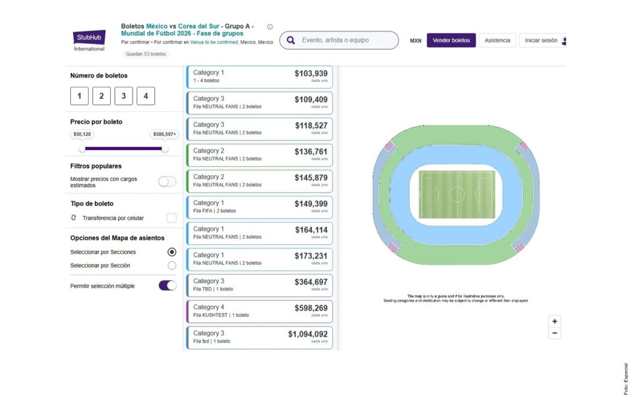Select the $103,939 Category 1 listing

(x=259, y=77)
